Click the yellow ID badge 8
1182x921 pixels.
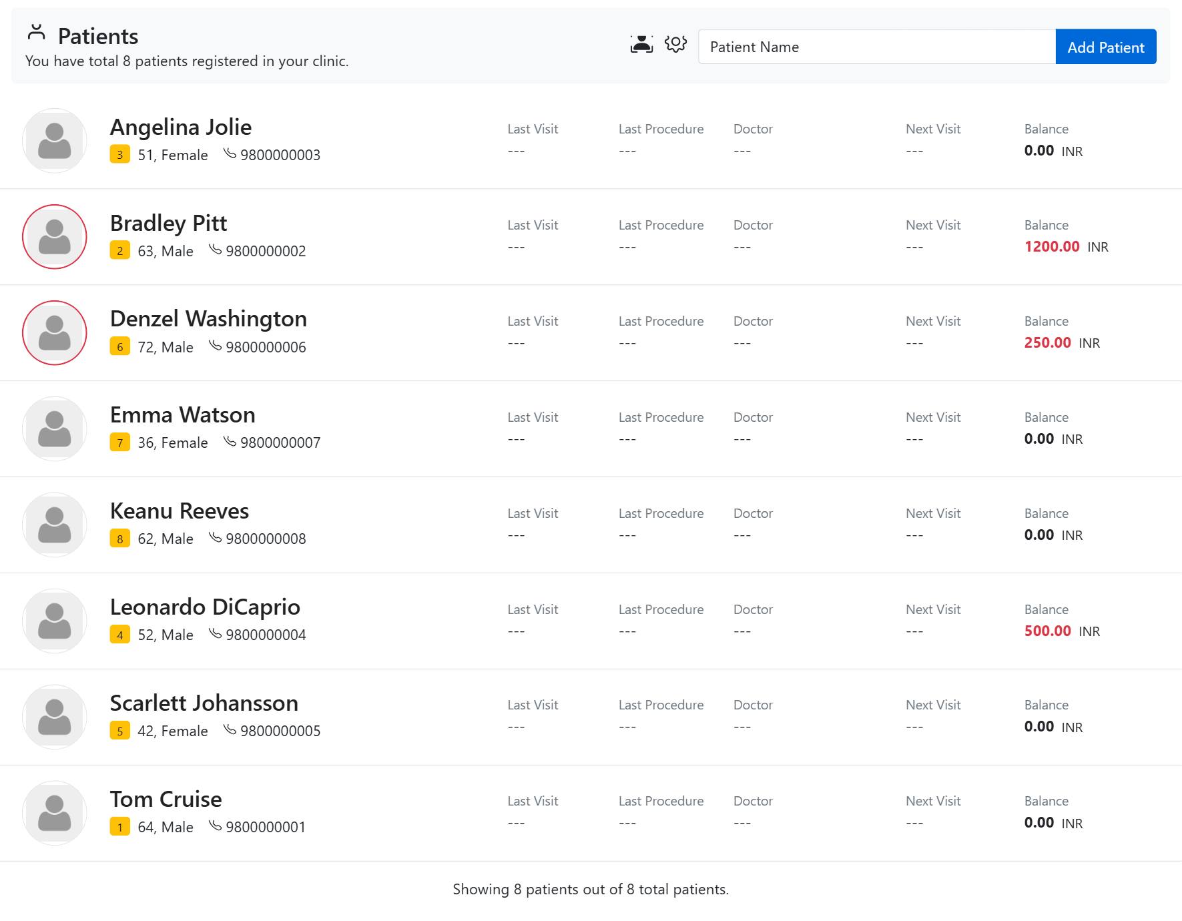click(x=120, y=539)
